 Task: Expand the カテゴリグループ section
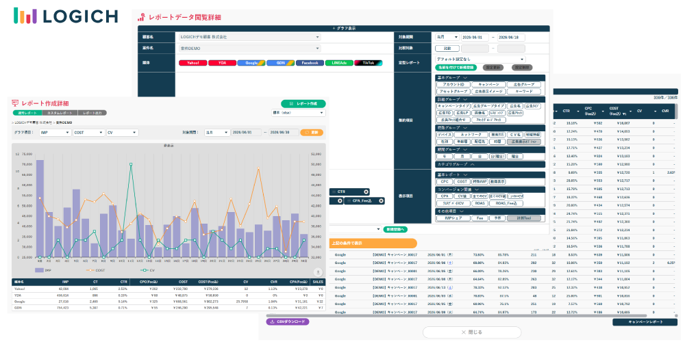coord(490,164)
